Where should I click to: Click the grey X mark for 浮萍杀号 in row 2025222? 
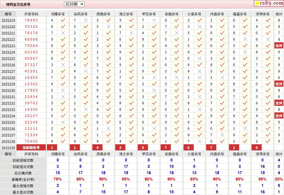pyautogui.click(x=268, y=39)
